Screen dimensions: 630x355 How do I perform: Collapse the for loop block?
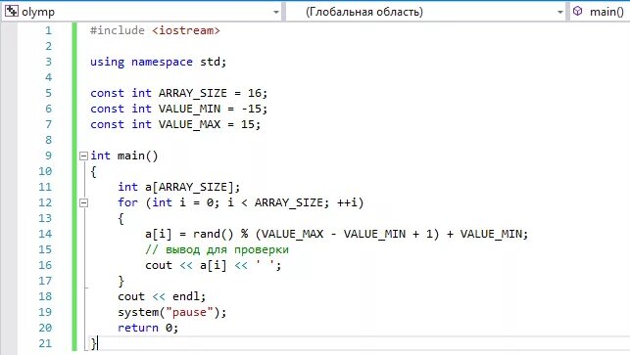pos(83,202)
